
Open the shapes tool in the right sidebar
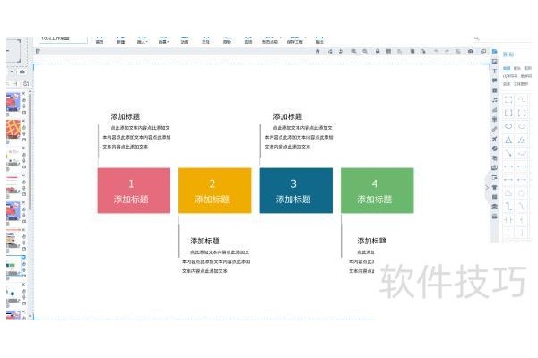pos(494,51)
